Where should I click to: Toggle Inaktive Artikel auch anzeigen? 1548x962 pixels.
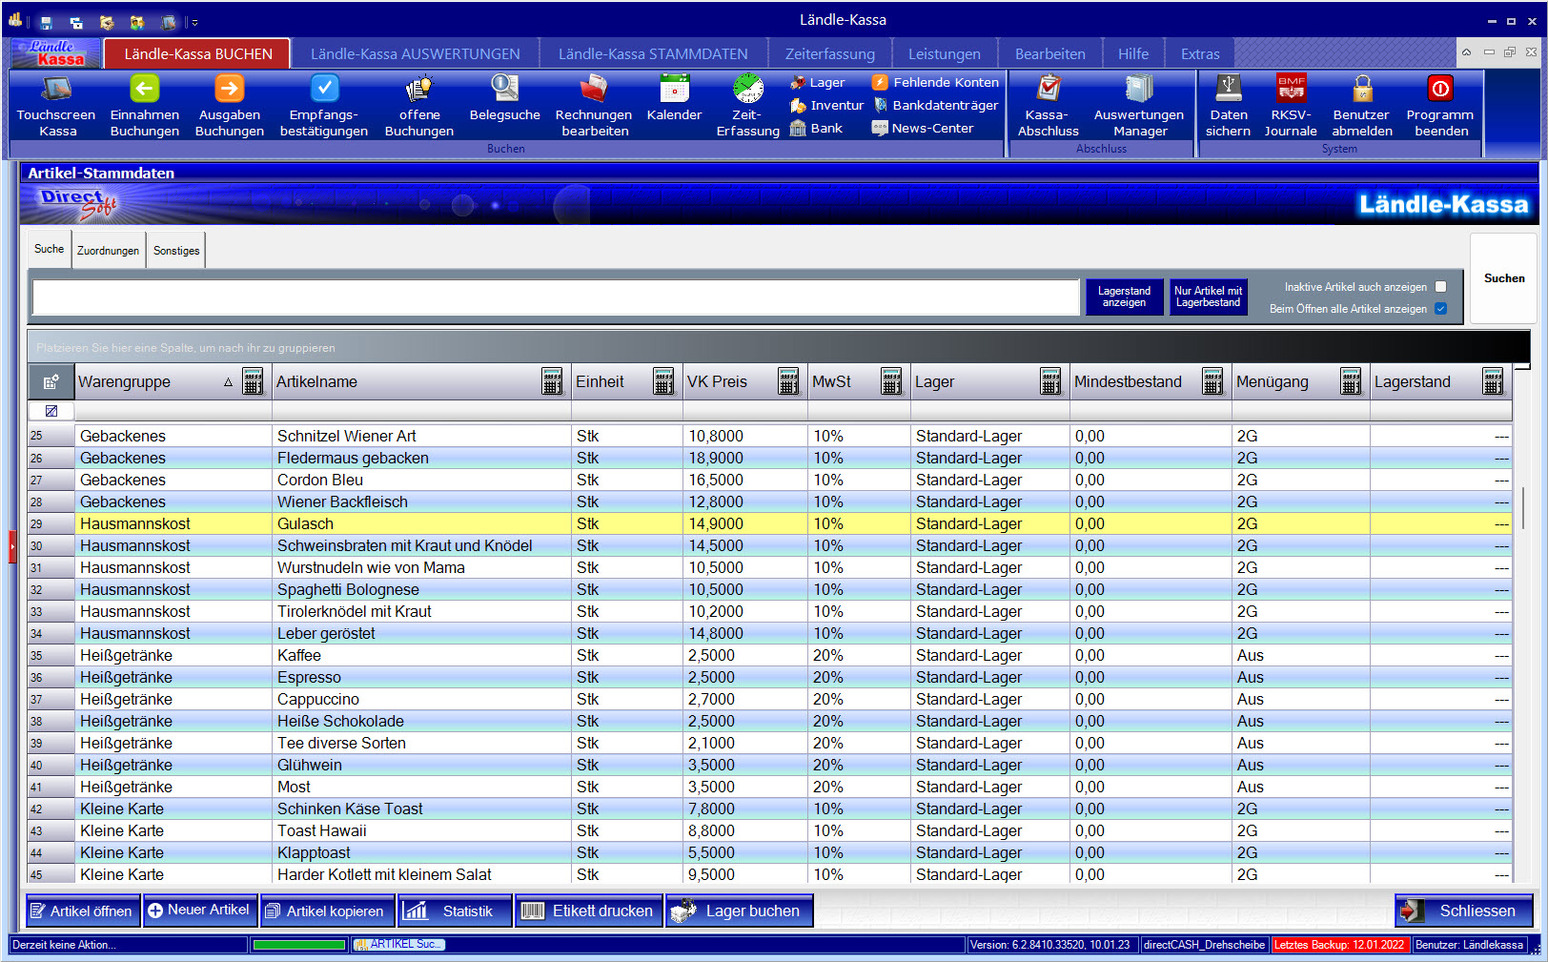pos(1440,287)
